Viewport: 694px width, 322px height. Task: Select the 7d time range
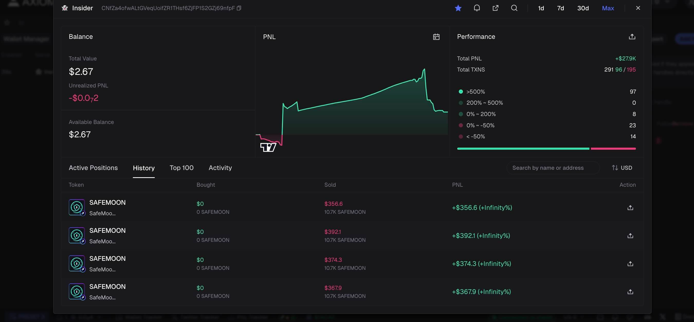[560, 8]
